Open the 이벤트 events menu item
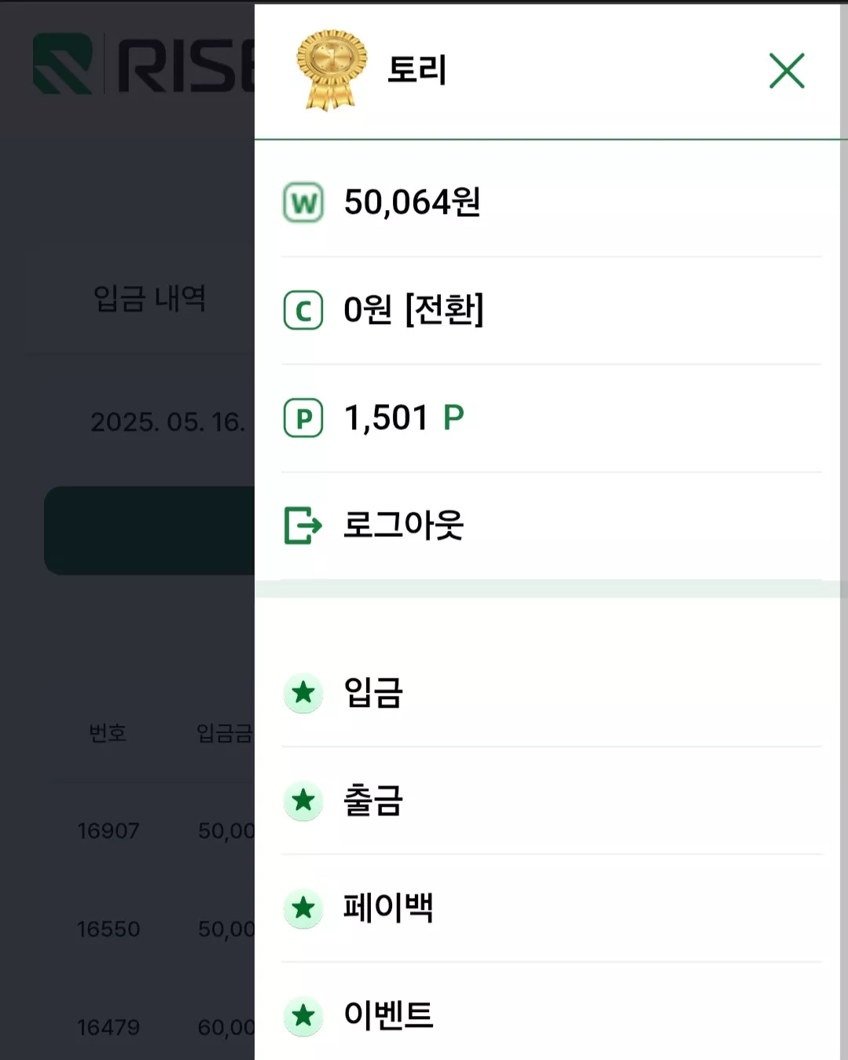848x1060 pixels. [552, 1014]
